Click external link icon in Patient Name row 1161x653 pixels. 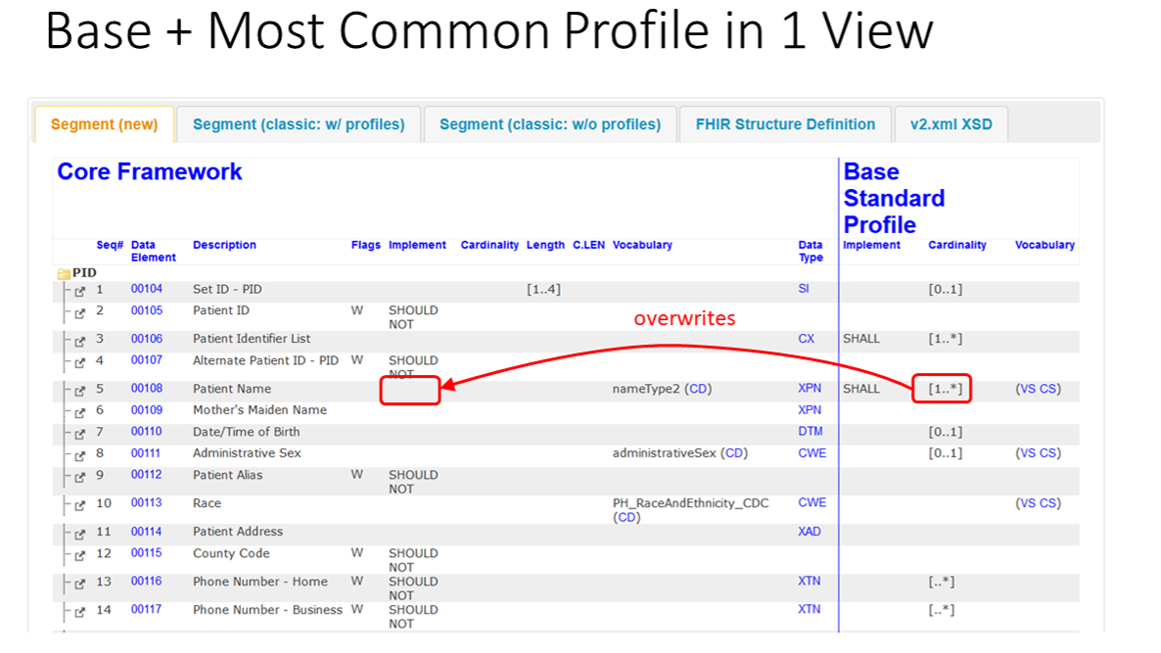[80, 390]
